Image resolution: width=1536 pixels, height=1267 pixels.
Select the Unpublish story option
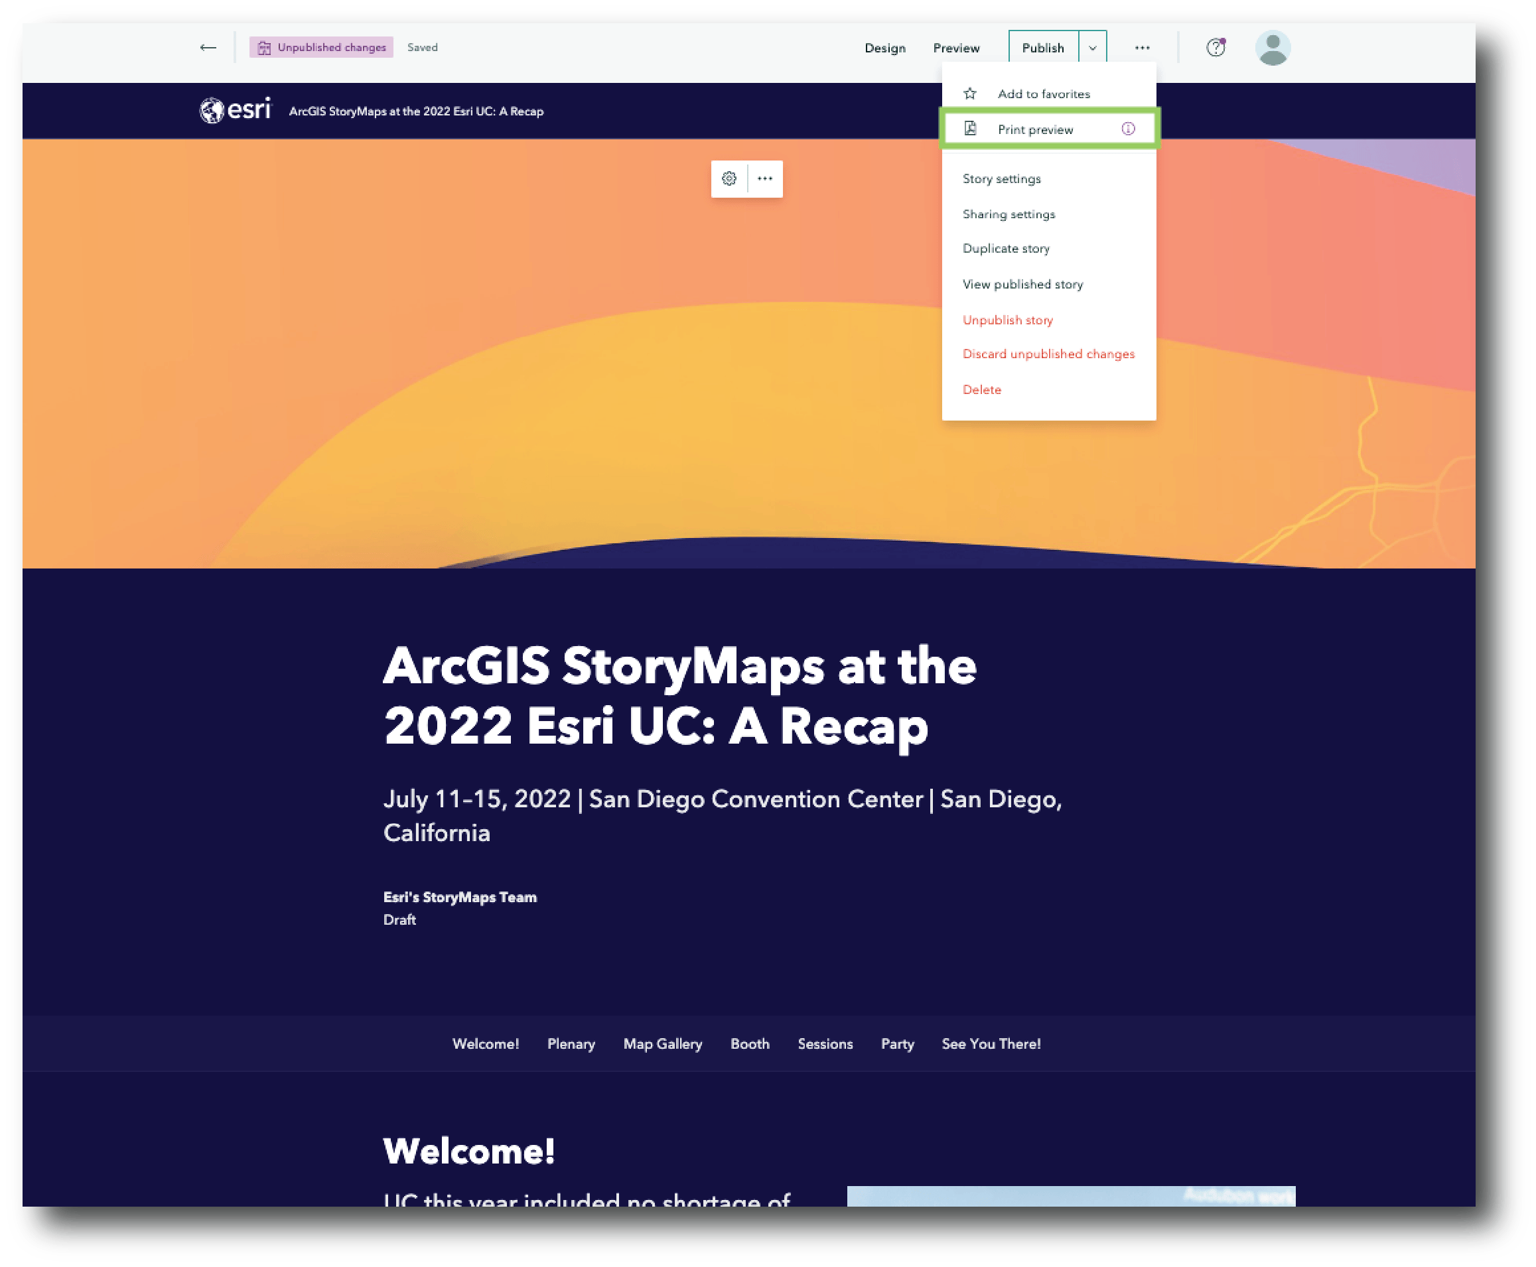click(x=1007, y=319)
